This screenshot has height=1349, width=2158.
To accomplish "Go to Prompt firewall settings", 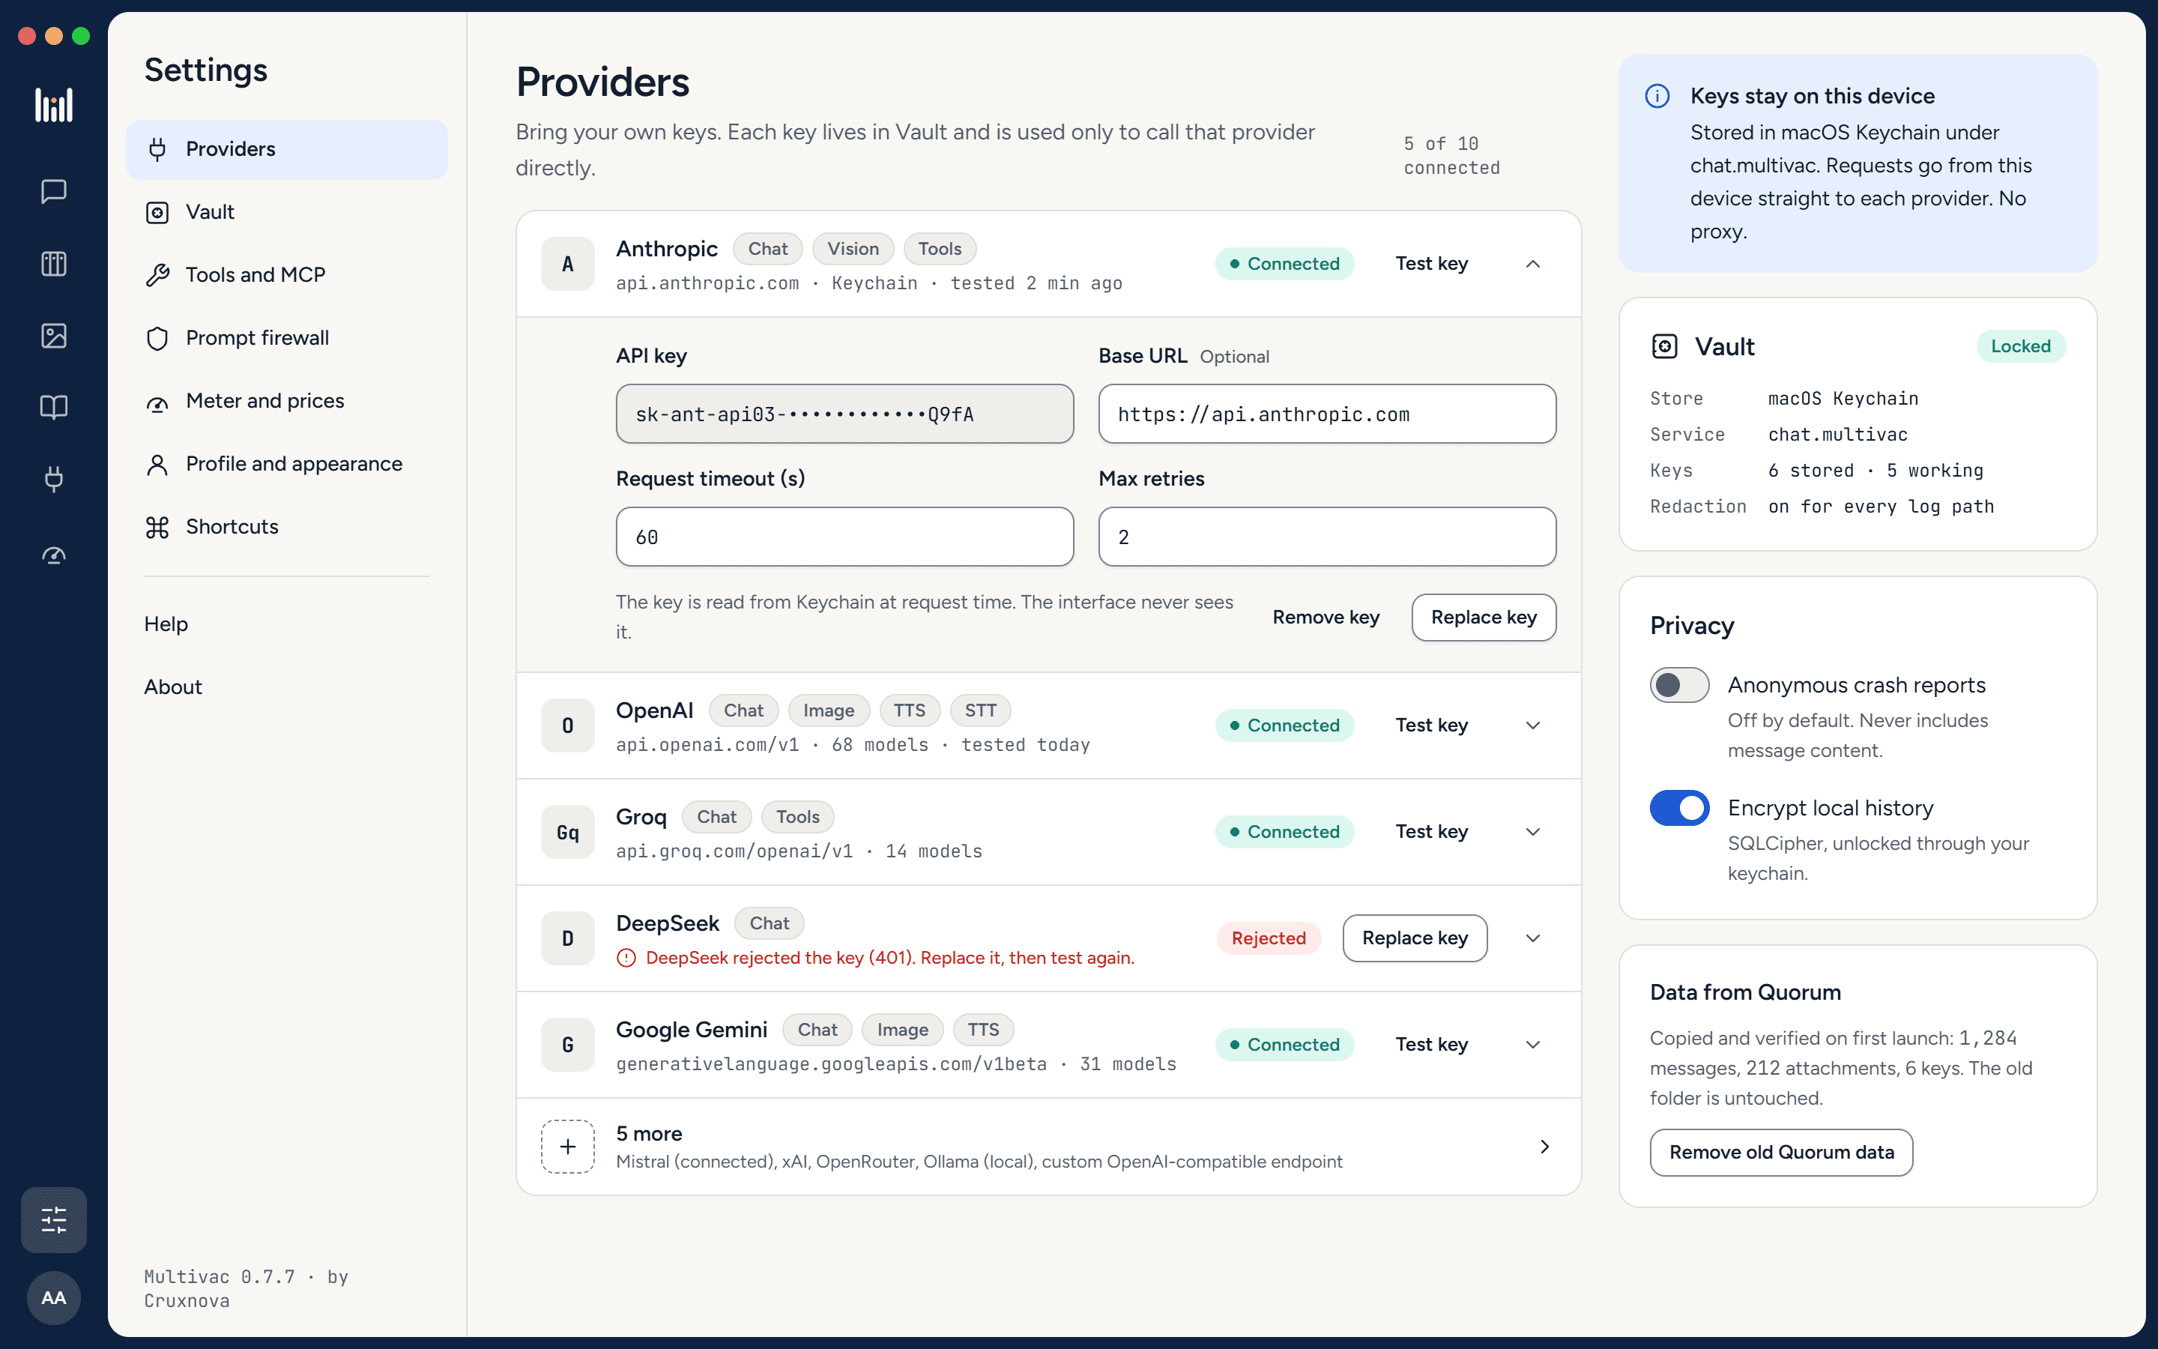I will pyautogui.click(x=286, y=338).
